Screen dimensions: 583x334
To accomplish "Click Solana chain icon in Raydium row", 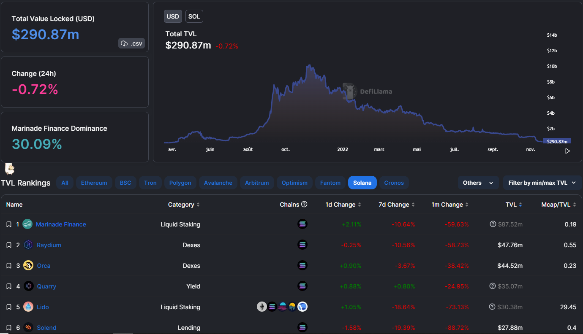I will (302, 245).
